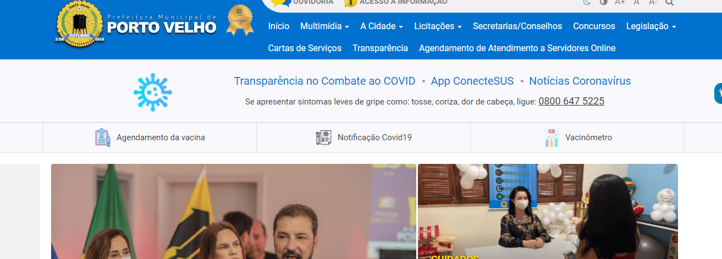
Task: Click the Acesso à Informação info icon
Action: point(350,3)
